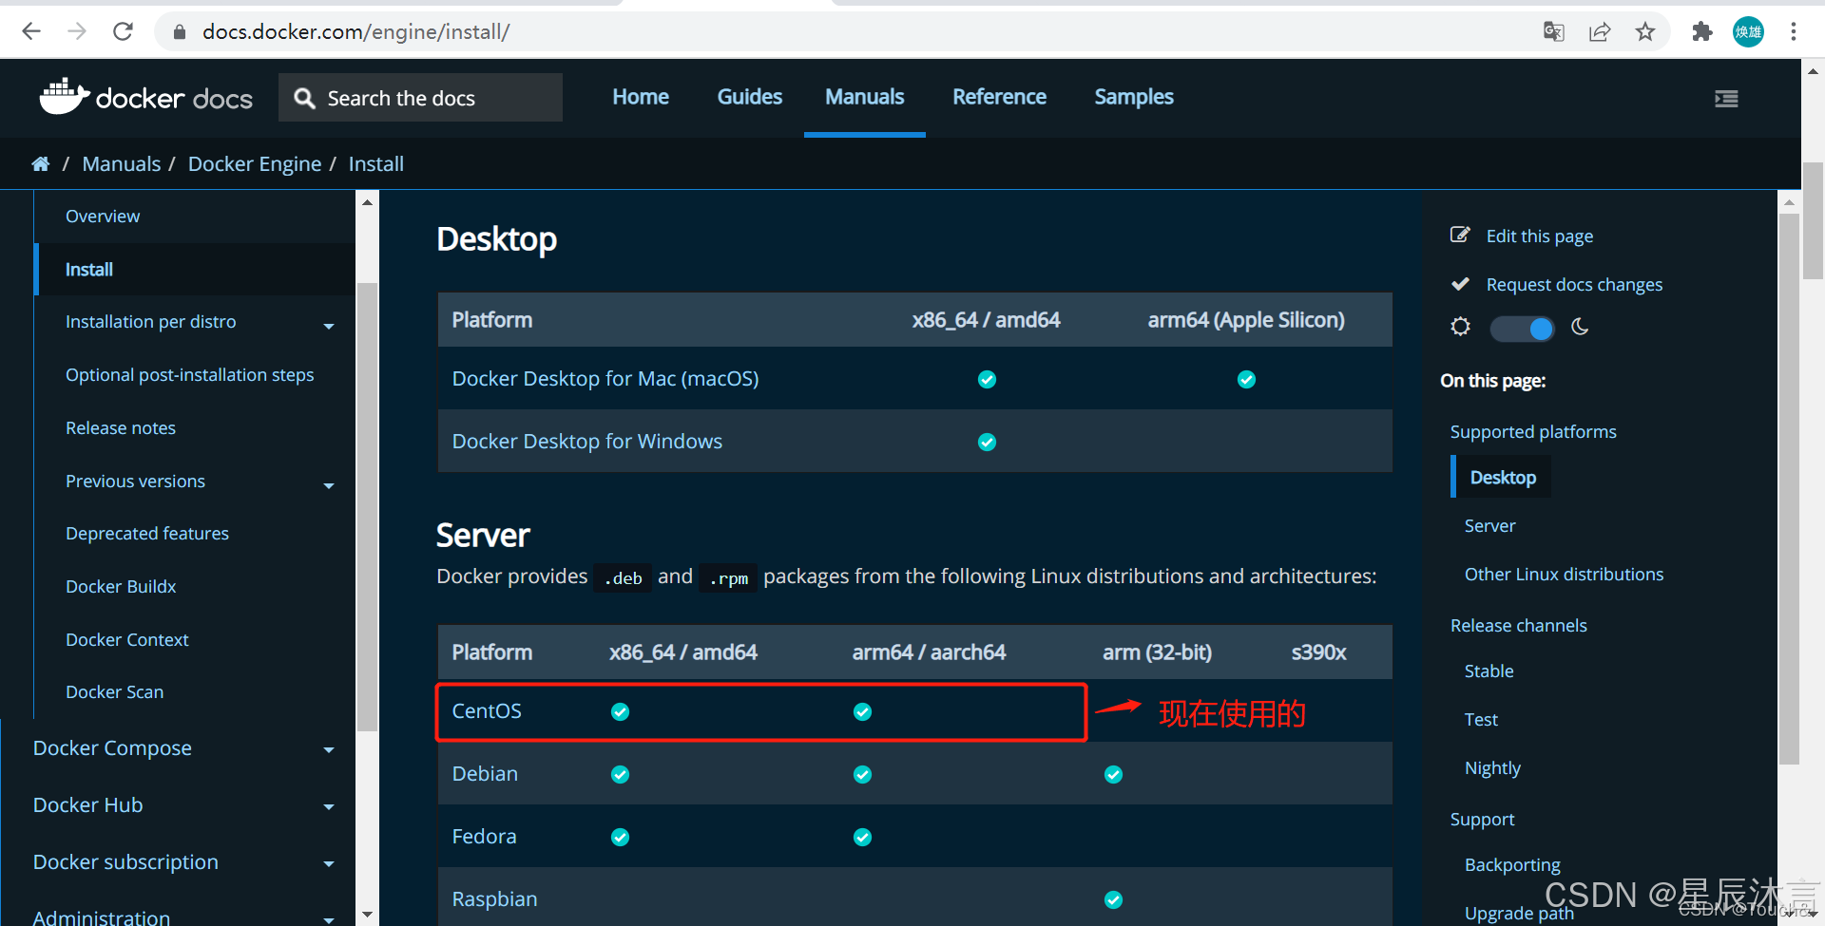
Task: Select dark mode moon icon
Action: tap(1580, 327)
